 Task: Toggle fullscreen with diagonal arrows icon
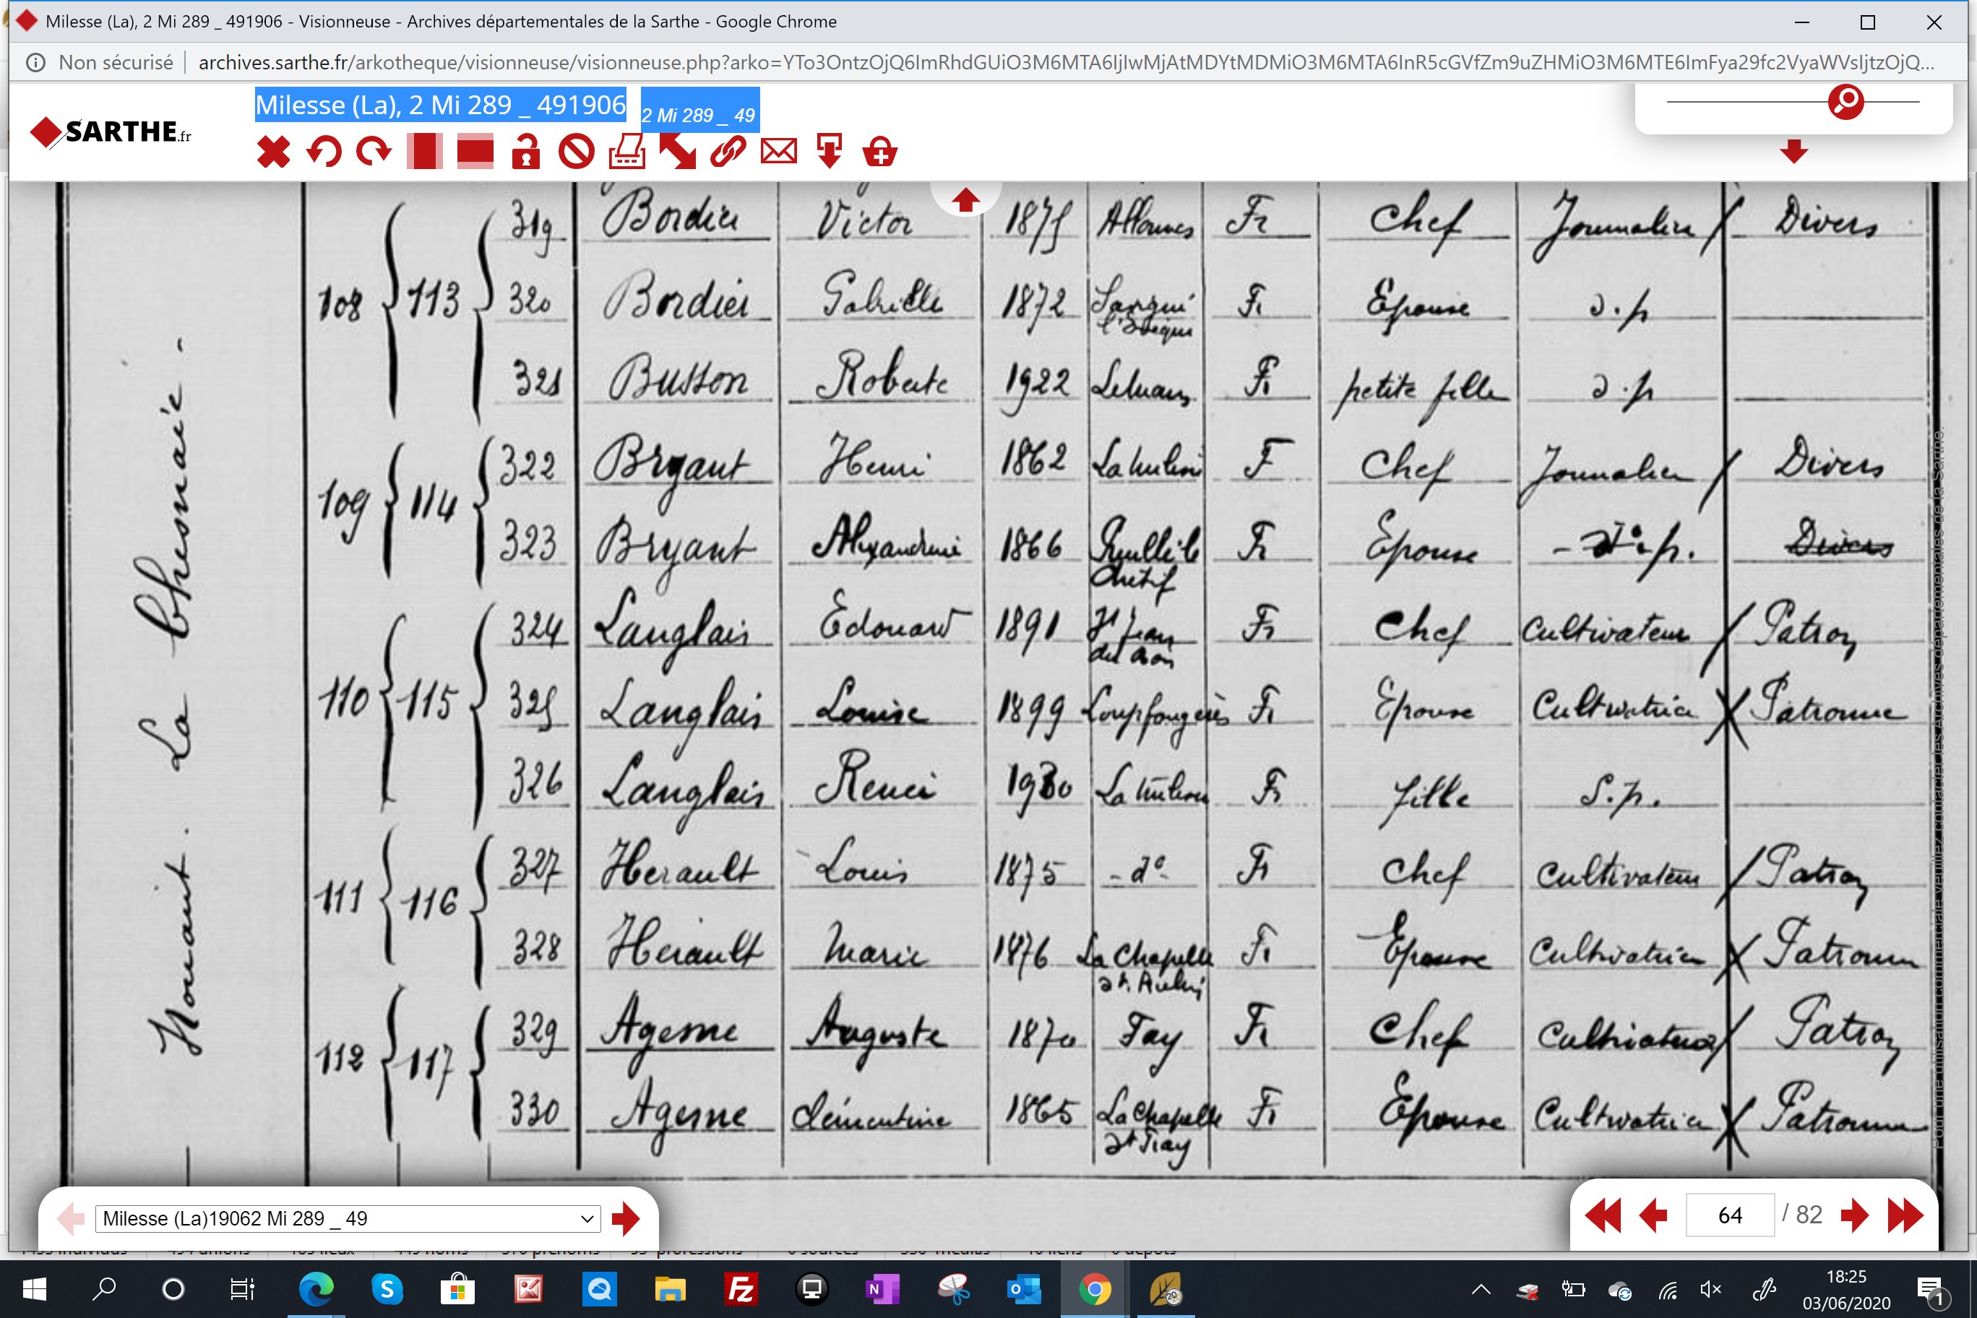coord(678,152)
